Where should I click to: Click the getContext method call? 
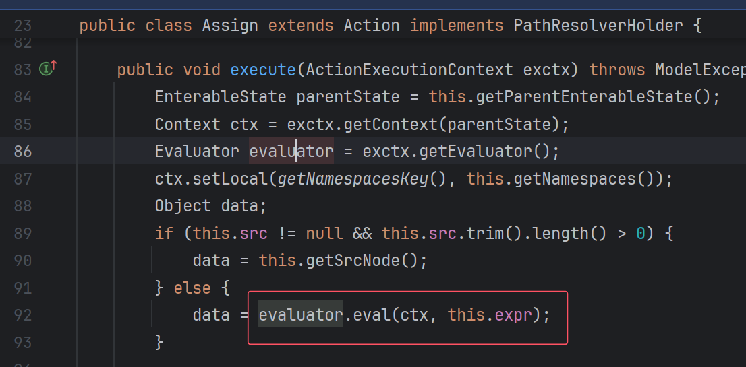tap(381, 125)
